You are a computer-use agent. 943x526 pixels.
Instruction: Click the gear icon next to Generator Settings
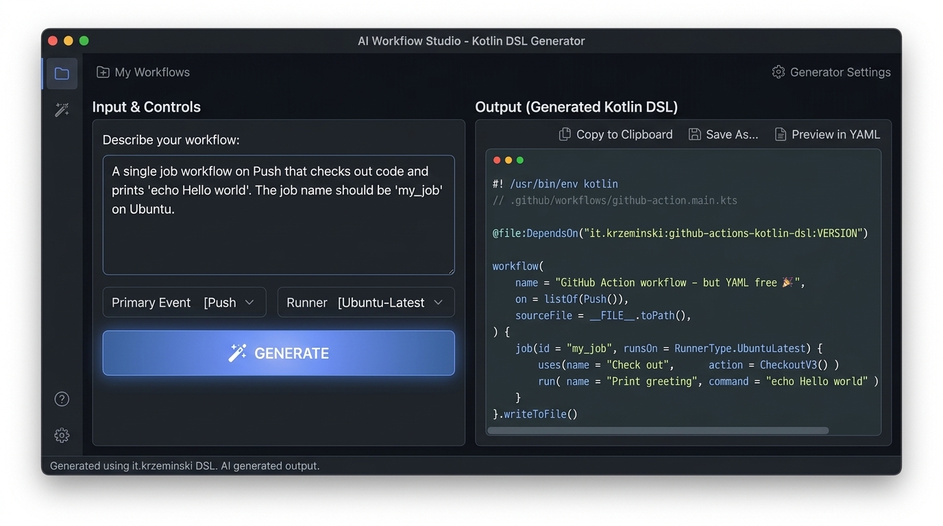point(779,71)
